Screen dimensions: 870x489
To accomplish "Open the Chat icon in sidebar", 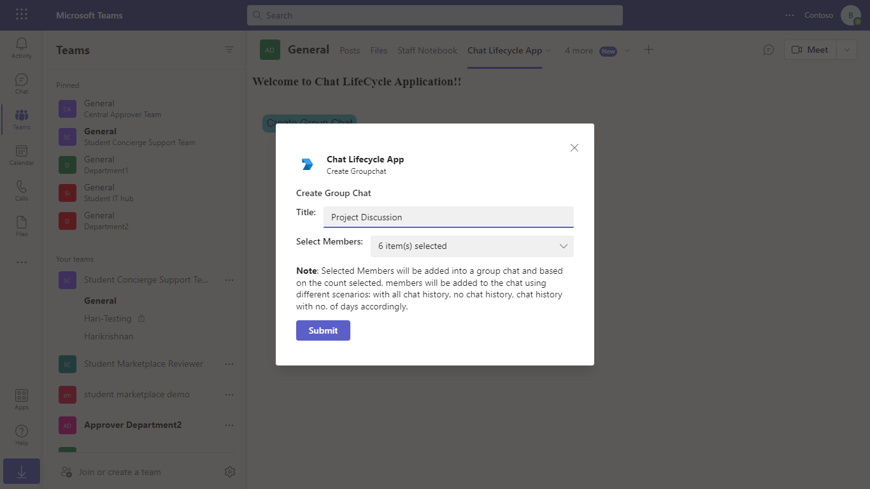I will [x=22, y=83].
